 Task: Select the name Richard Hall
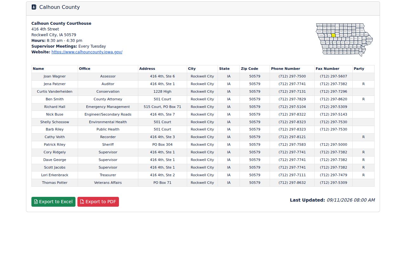(55, 107)
